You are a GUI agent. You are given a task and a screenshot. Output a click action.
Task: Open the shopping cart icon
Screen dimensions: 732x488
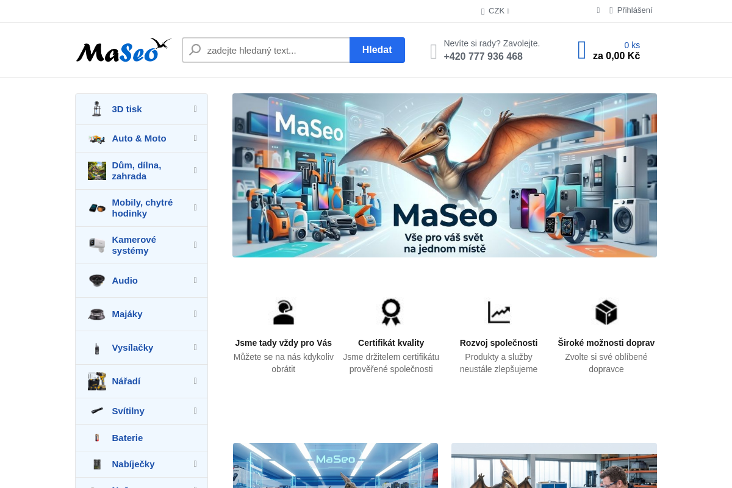click(582, 50)
